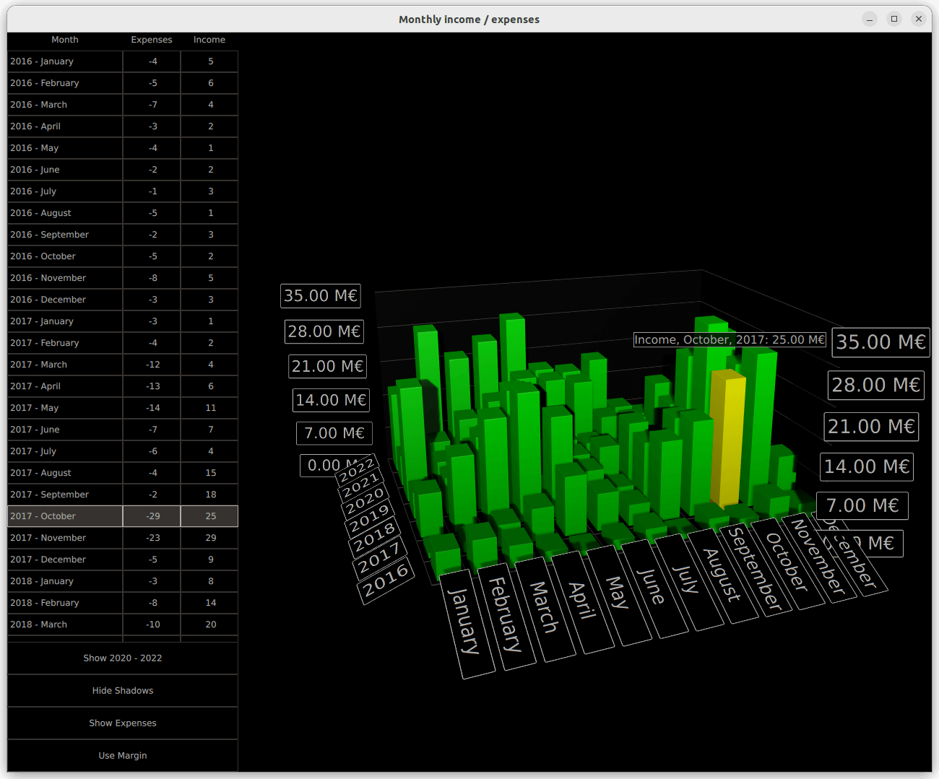
Task: Click the 2016 year axis label
Action: (x=386, y=581)
